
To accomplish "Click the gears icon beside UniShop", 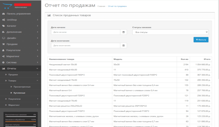I will (4, 20).
